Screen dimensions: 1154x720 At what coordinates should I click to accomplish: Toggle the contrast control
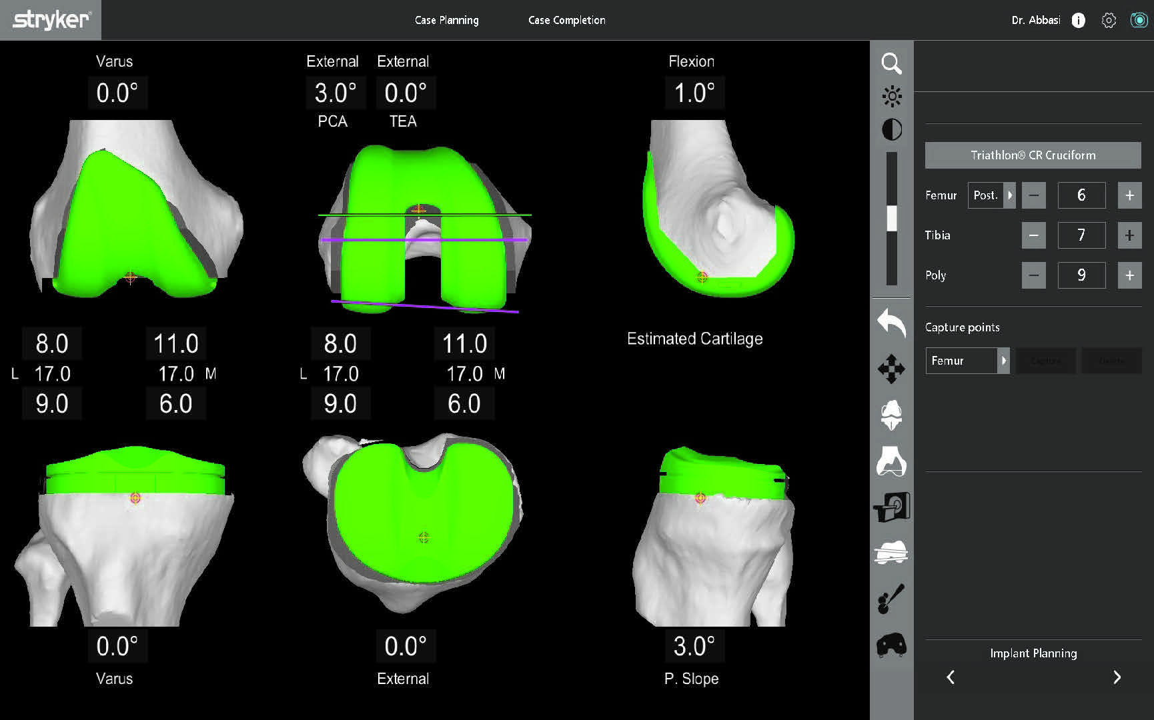[892, 129]
